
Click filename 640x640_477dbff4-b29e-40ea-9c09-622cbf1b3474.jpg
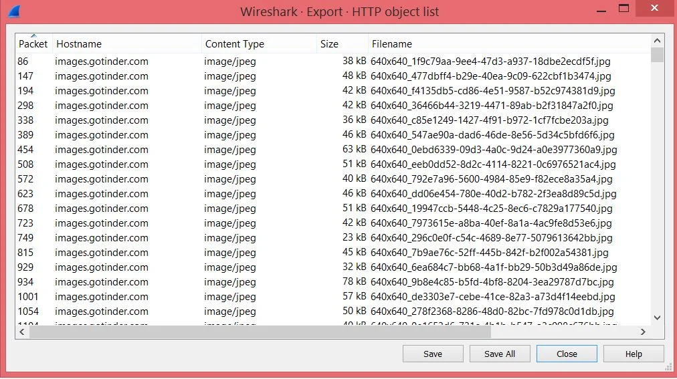[x=491, y=76]
